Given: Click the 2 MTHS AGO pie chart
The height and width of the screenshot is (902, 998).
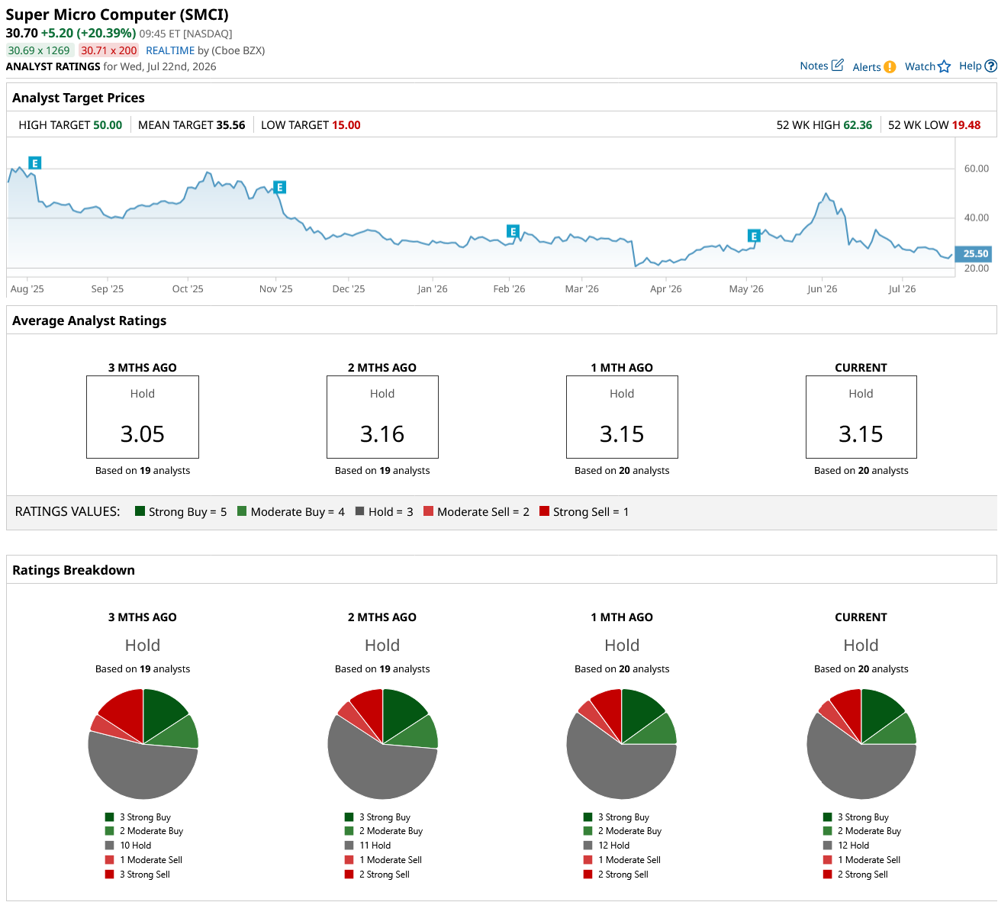Looking at the screenshot, I should [x=382, y=744].
